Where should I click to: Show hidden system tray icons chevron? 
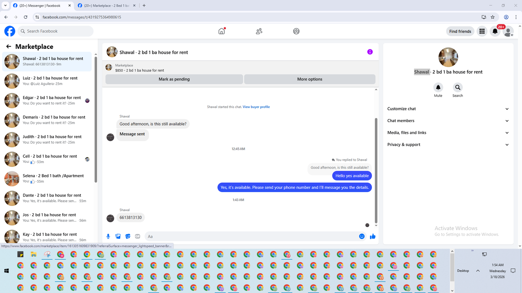478,271
